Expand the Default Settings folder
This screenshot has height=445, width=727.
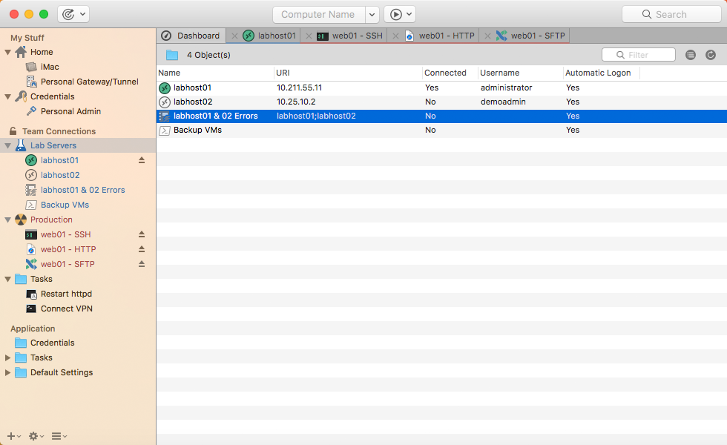click(7, 372)
